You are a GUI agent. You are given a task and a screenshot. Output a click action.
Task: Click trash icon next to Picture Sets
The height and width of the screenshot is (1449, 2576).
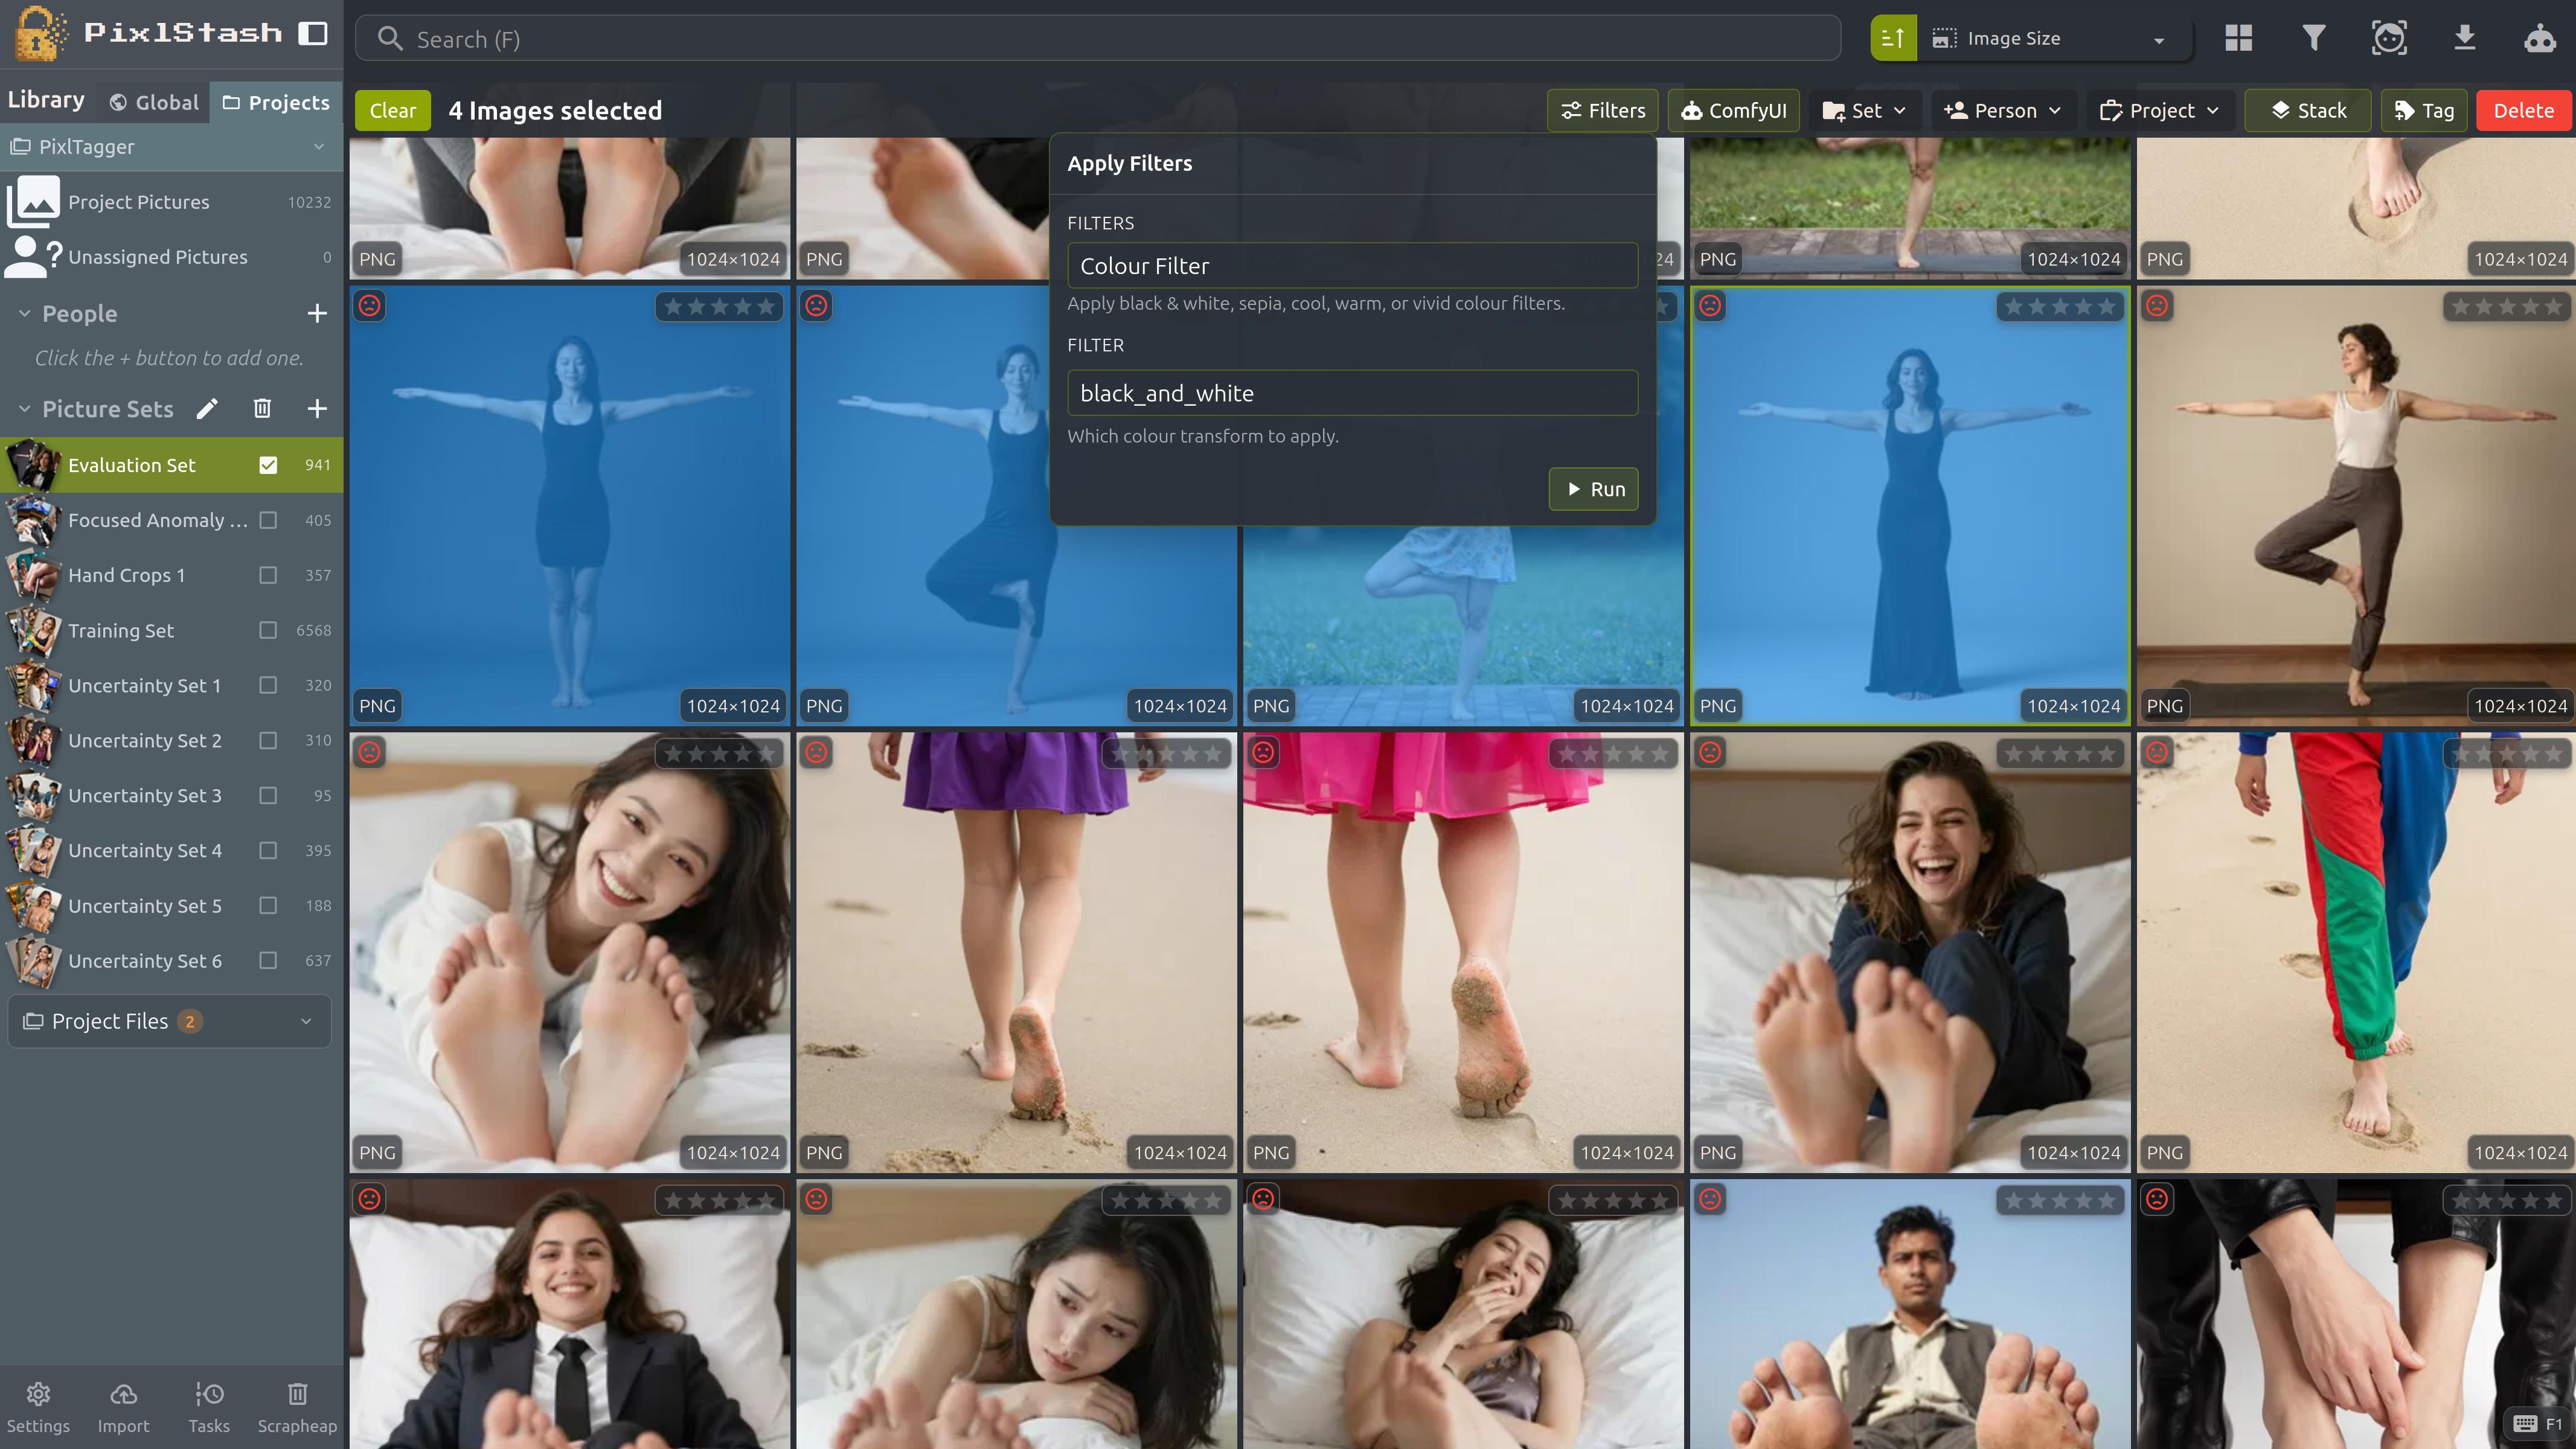click(262, 409)
